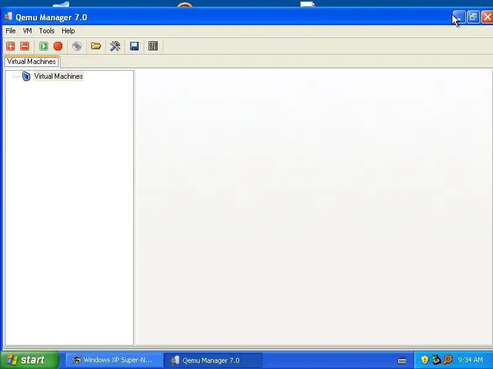Minimize the Qemu Manager window
The height and width of the screenshot is (369, 493).
pos(458,17)
